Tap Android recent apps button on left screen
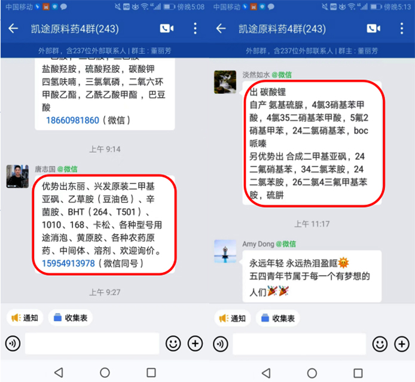 coord(151,373)
